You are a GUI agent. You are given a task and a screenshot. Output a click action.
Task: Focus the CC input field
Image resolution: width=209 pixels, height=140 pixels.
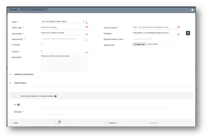[x=107, y=105]
